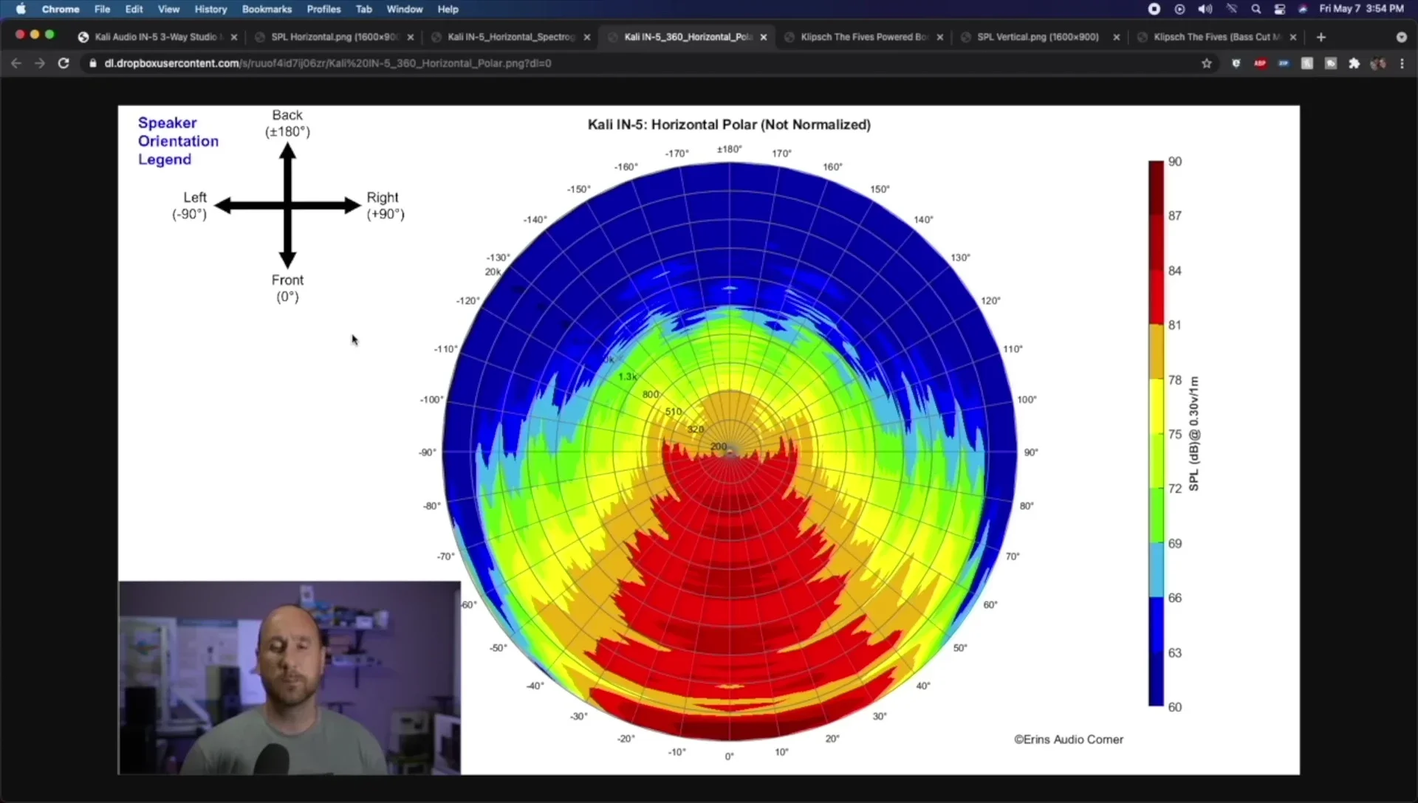Open the Chrome three-dot menu
Image resolution: width=1418 pixels, height=803 pixels.
(x=1402, y=63)
